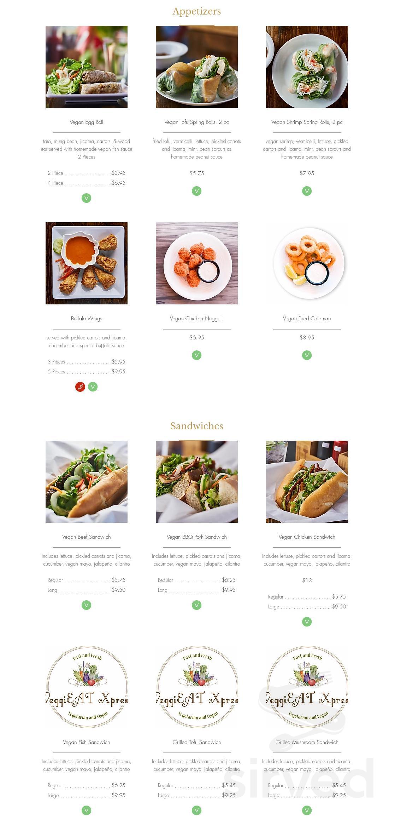This screenshot has height=830, width=395.
Task: Click the green V icon beside Buffalo Wings chili icon
Action: coord(93,387)
